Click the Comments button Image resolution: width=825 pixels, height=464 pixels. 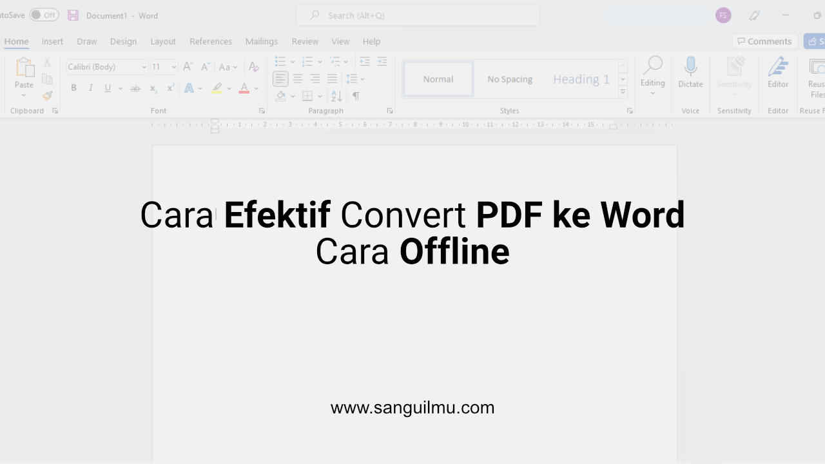point(765,41)
